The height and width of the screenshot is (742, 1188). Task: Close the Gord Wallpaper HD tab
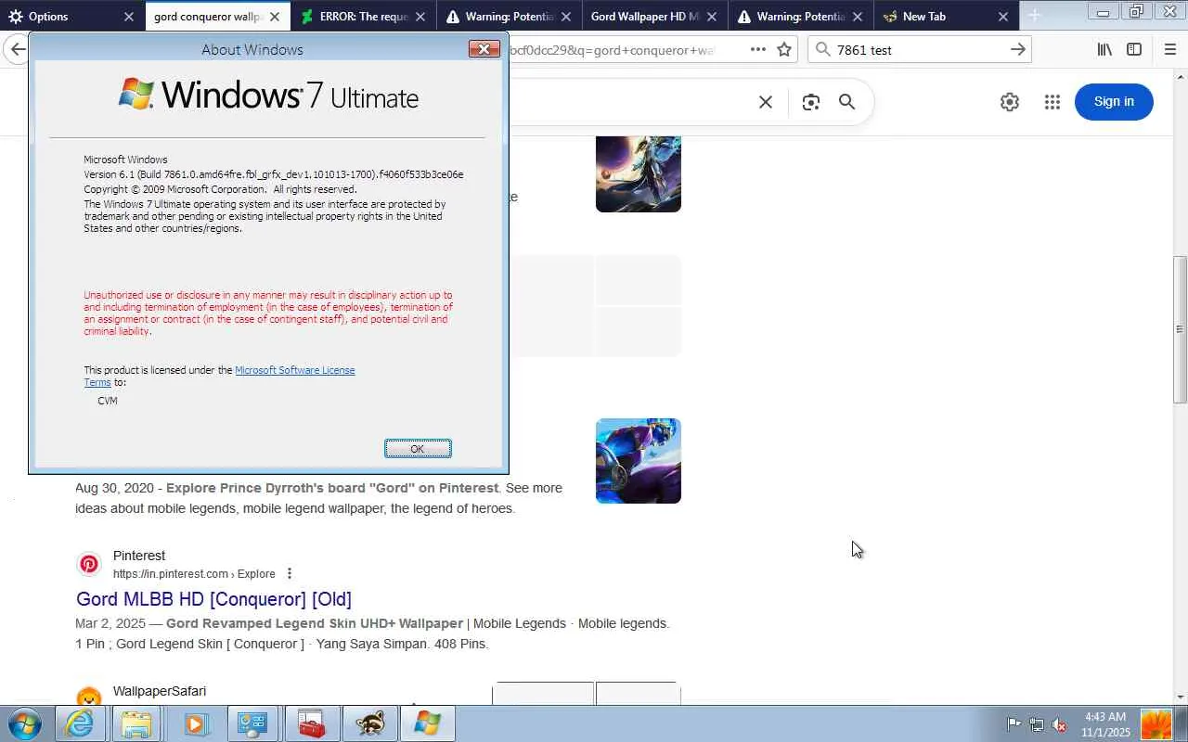tap(712, 17)
